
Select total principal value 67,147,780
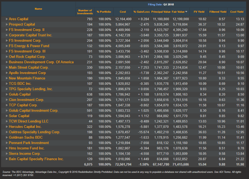pos(161,164)
